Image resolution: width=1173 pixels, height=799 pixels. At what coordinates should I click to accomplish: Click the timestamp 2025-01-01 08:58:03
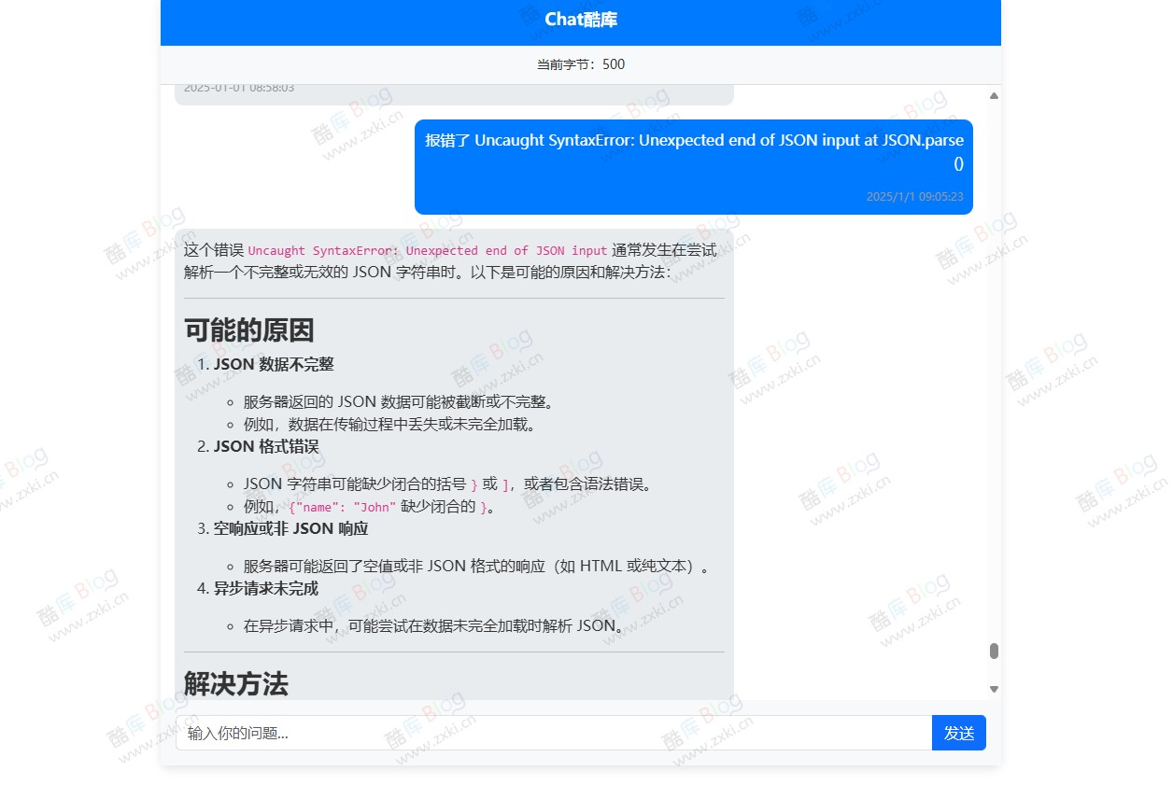pyautogui.click(x=238, y=87)
